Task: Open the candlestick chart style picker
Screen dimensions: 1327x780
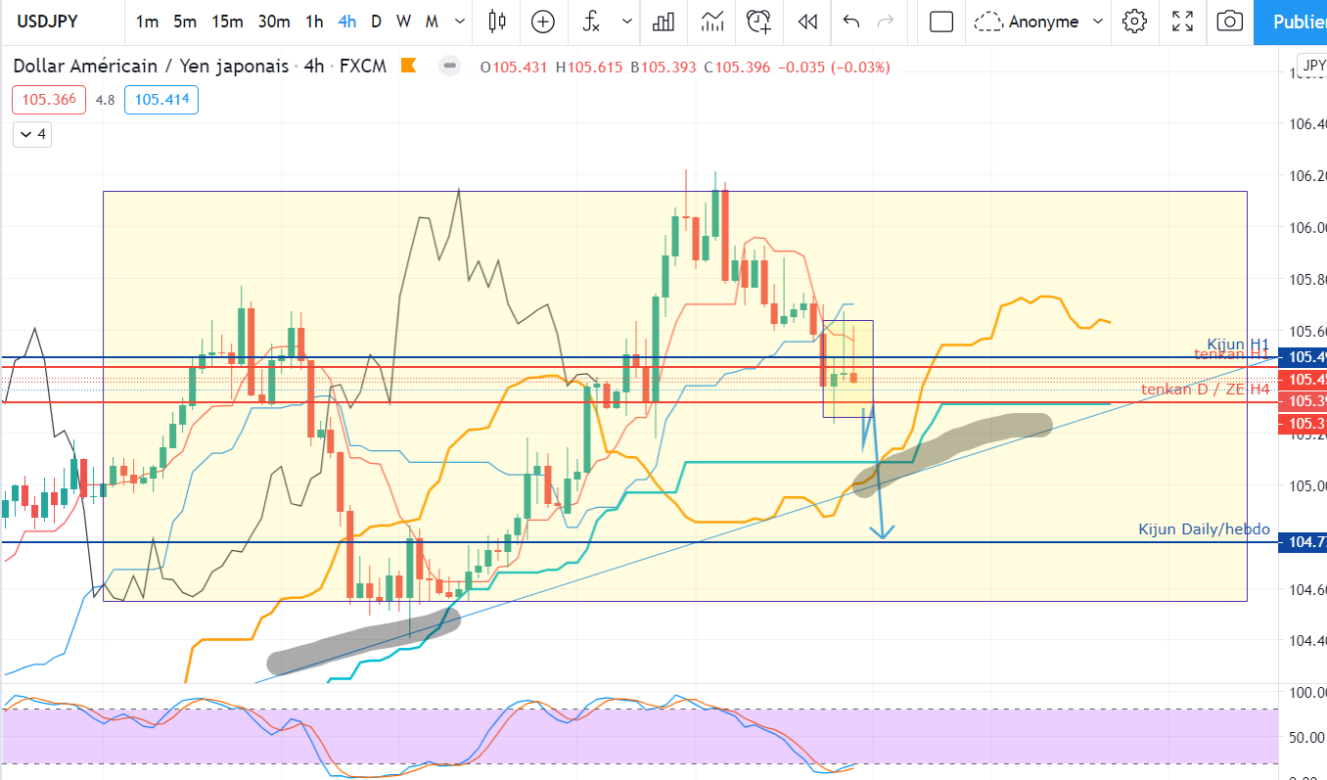Action: [x=497, y=22]
